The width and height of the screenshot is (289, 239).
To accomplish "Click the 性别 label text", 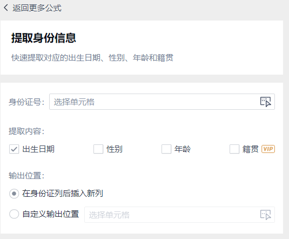I will coord(115,149).
